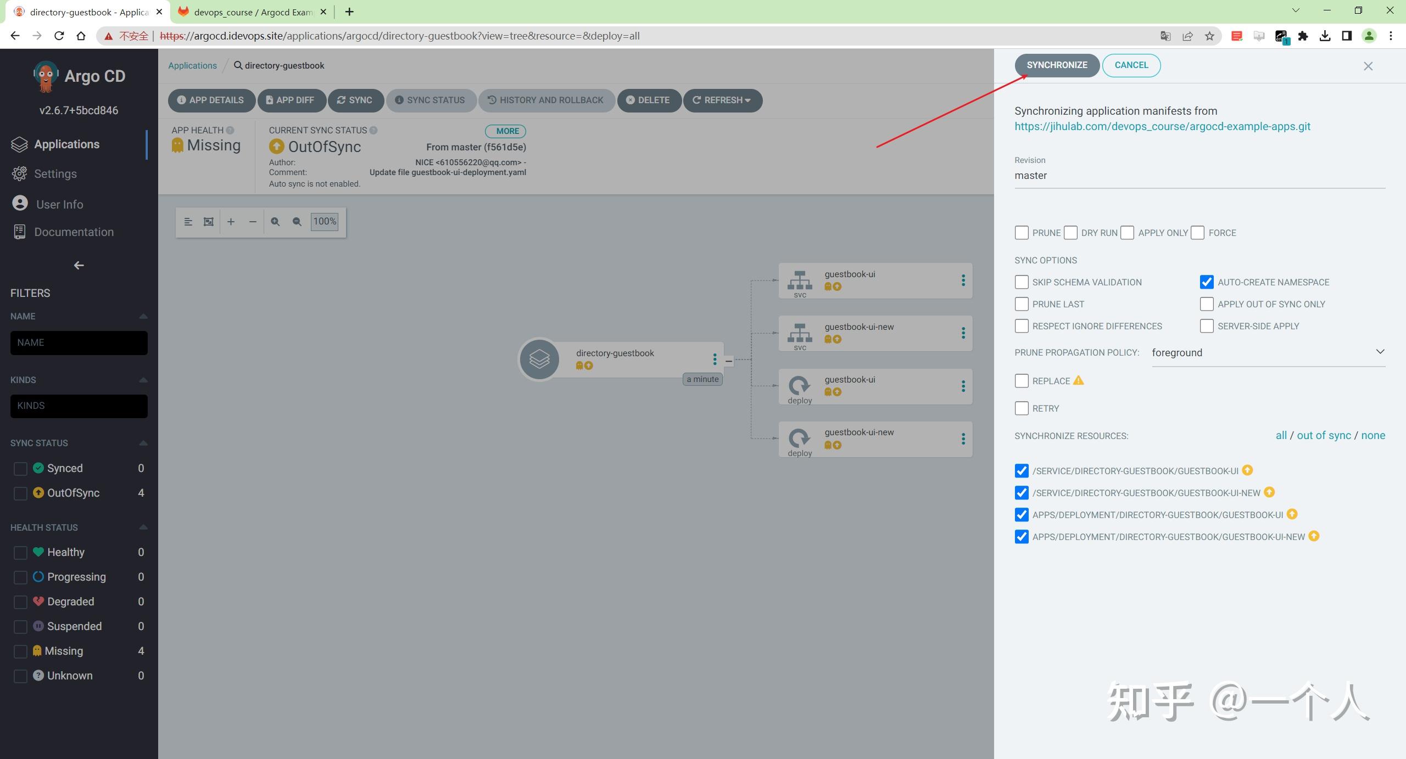Reload the browser page
This screenshot has width=1406, height=759.
pos(59,36)
